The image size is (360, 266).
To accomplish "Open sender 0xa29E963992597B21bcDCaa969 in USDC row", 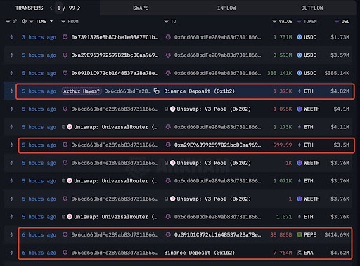I will coord(115,55).
